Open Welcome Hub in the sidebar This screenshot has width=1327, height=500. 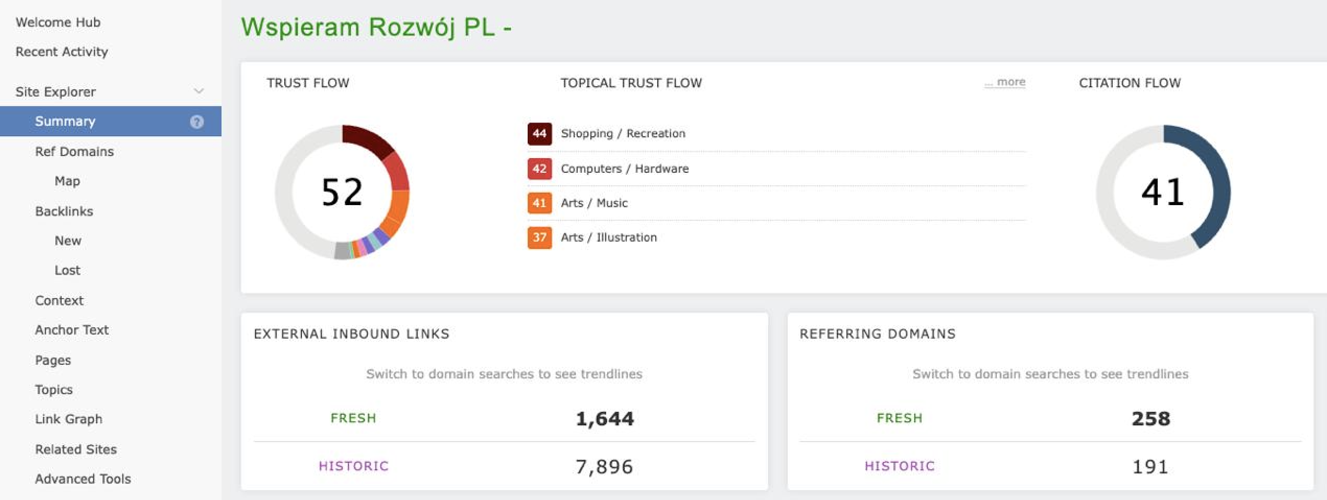[x=58, y=22]
